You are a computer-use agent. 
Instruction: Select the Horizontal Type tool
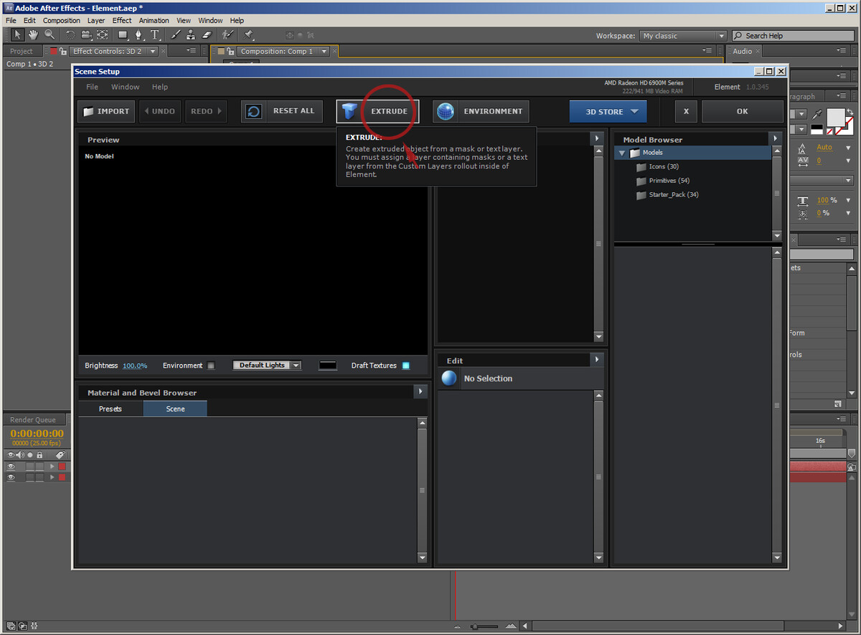(154, 35)
